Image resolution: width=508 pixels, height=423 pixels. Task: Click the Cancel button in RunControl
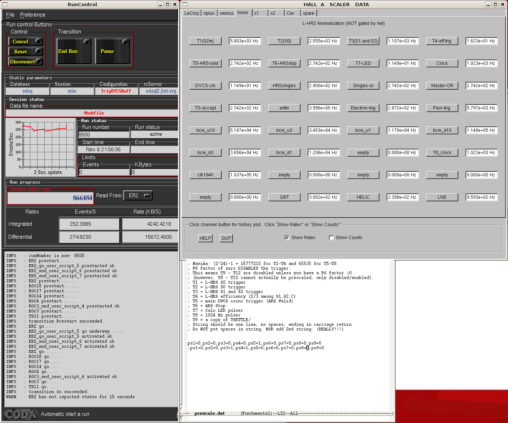click(x=26, y=41)
